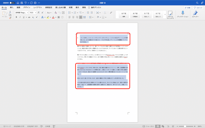Toggle Bold formatting
This screenshot has height=128, width=205.
[x=16, y=17]
